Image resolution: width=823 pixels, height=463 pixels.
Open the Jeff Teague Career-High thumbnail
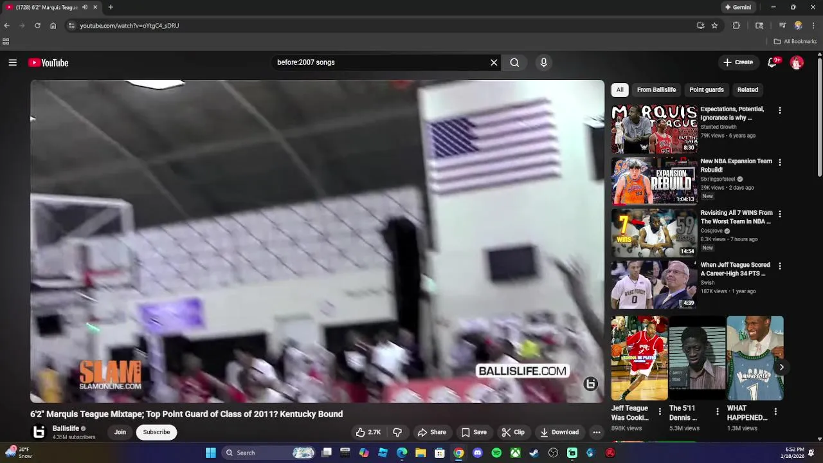[654, 285]
